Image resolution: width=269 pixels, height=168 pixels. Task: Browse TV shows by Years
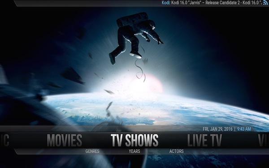[134, 151]
